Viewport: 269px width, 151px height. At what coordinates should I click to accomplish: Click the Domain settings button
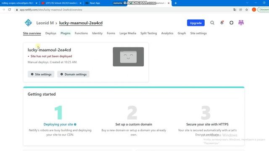[x=73, y=74]
